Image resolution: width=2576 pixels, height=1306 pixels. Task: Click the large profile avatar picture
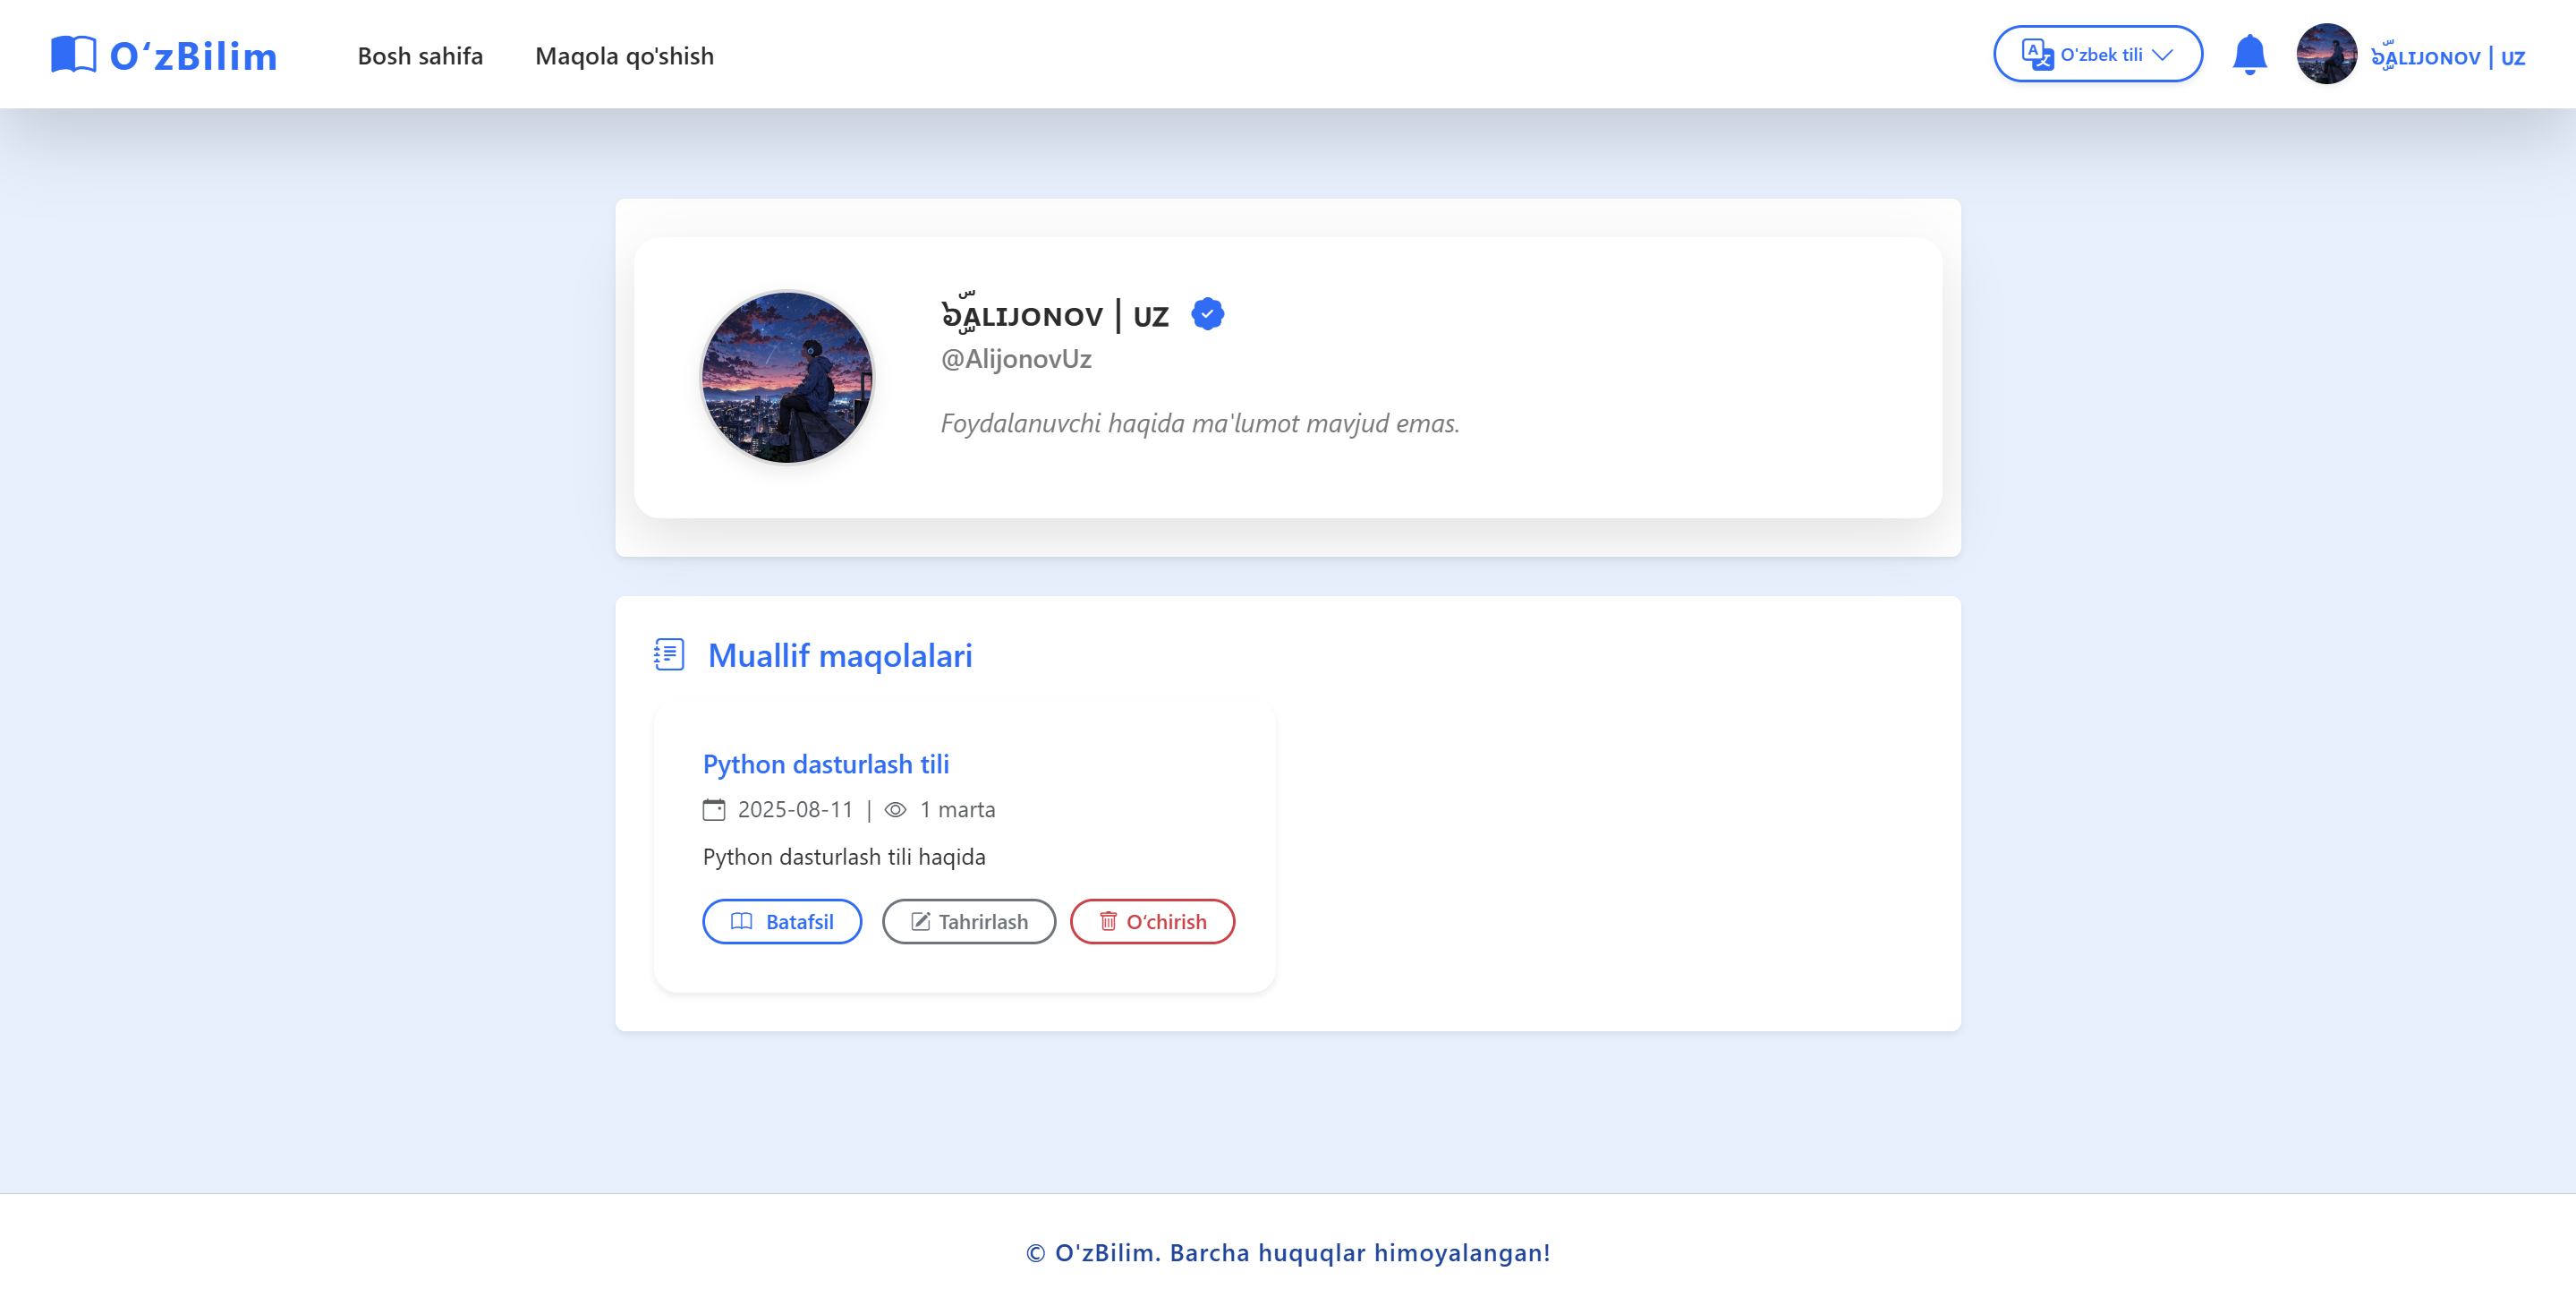tap(787, 377)
